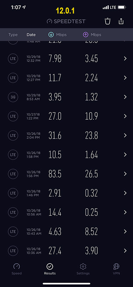Image resolution: width=133 pixels, height=287 pixels.
Task: Open the VPN globe tab
Action: (116, 269)
